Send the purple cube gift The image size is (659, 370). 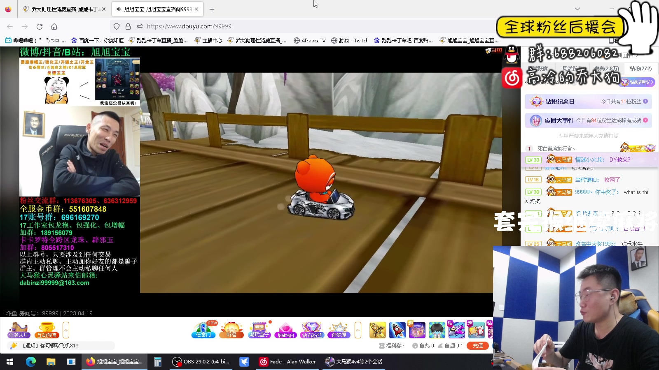pyautogui.click(x=417, y=330)
